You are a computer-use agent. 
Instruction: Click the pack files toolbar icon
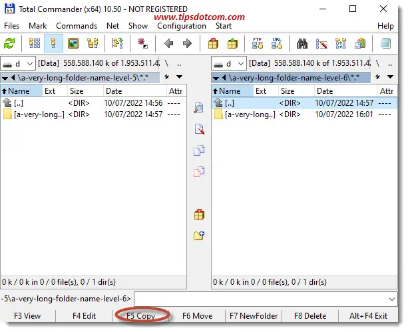tap(213, 43)
